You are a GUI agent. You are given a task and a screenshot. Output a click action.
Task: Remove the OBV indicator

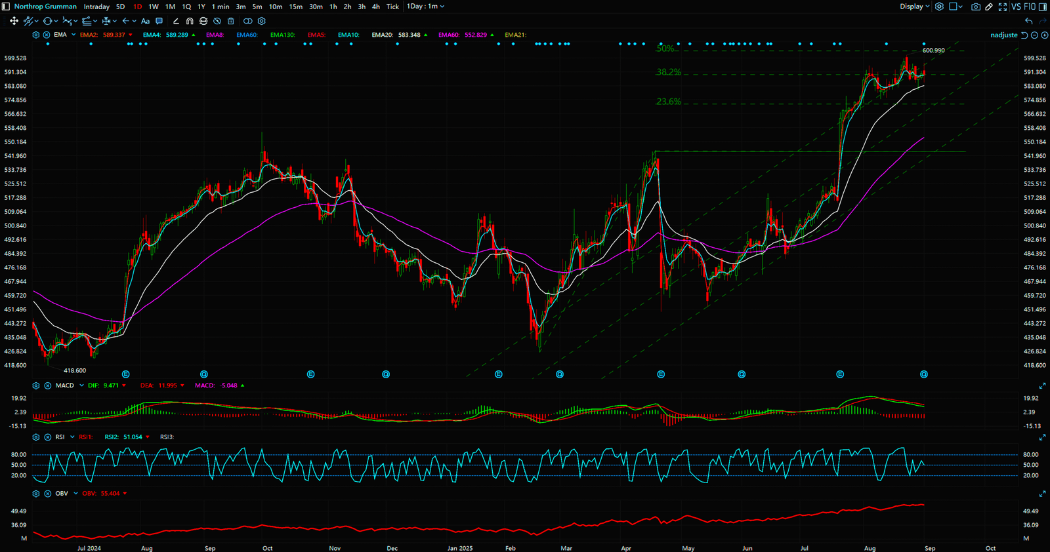[x=47, y=494]
